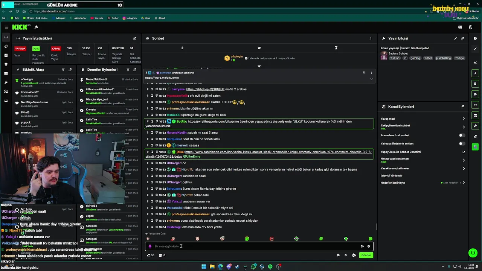
Task: Open the community users icon in left sidebar
Action: [6, 91]
